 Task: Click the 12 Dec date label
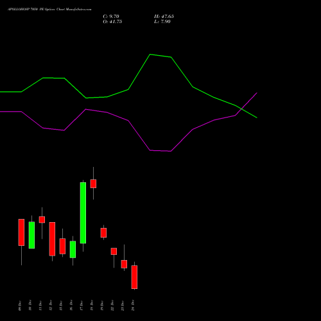click(x=51, y=306)
